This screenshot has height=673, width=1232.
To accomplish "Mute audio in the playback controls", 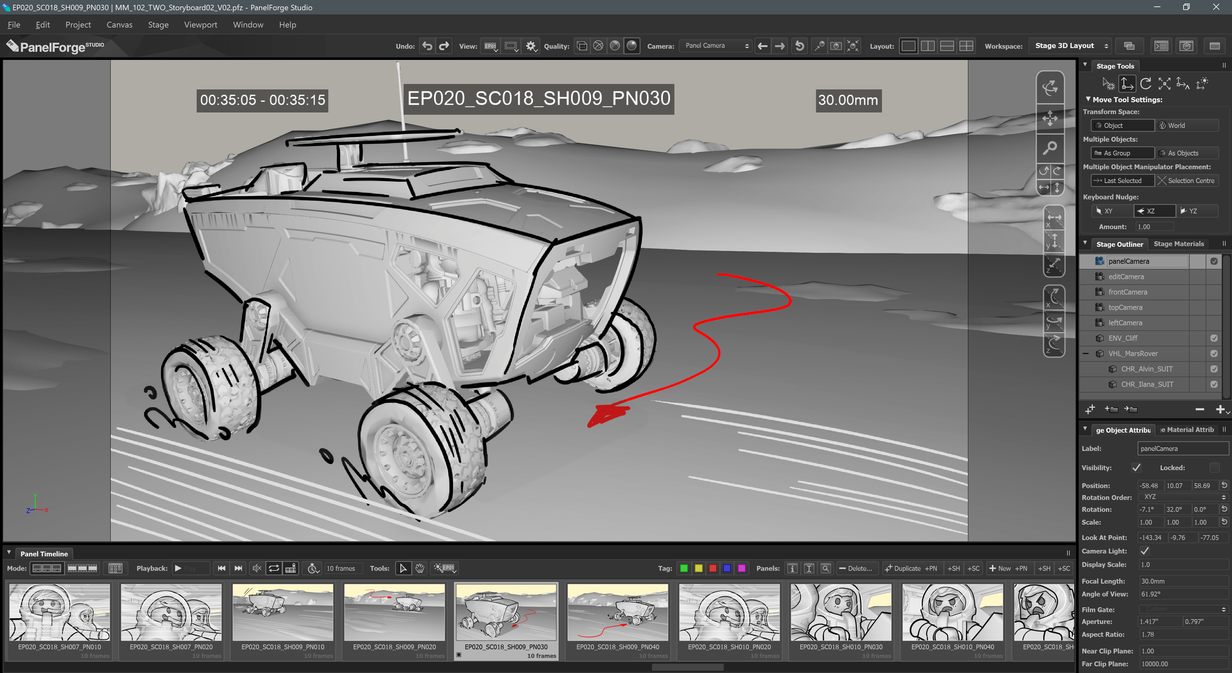I will [257, 568].
